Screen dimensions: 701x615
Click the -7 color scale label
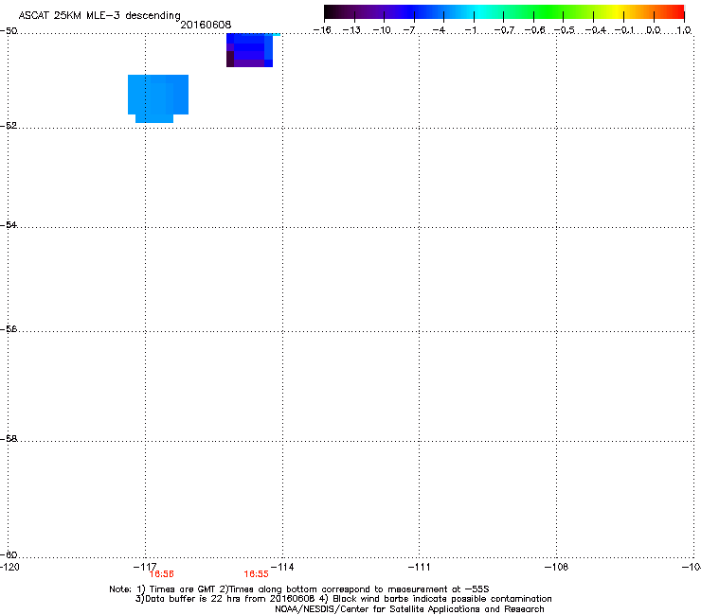409,30
